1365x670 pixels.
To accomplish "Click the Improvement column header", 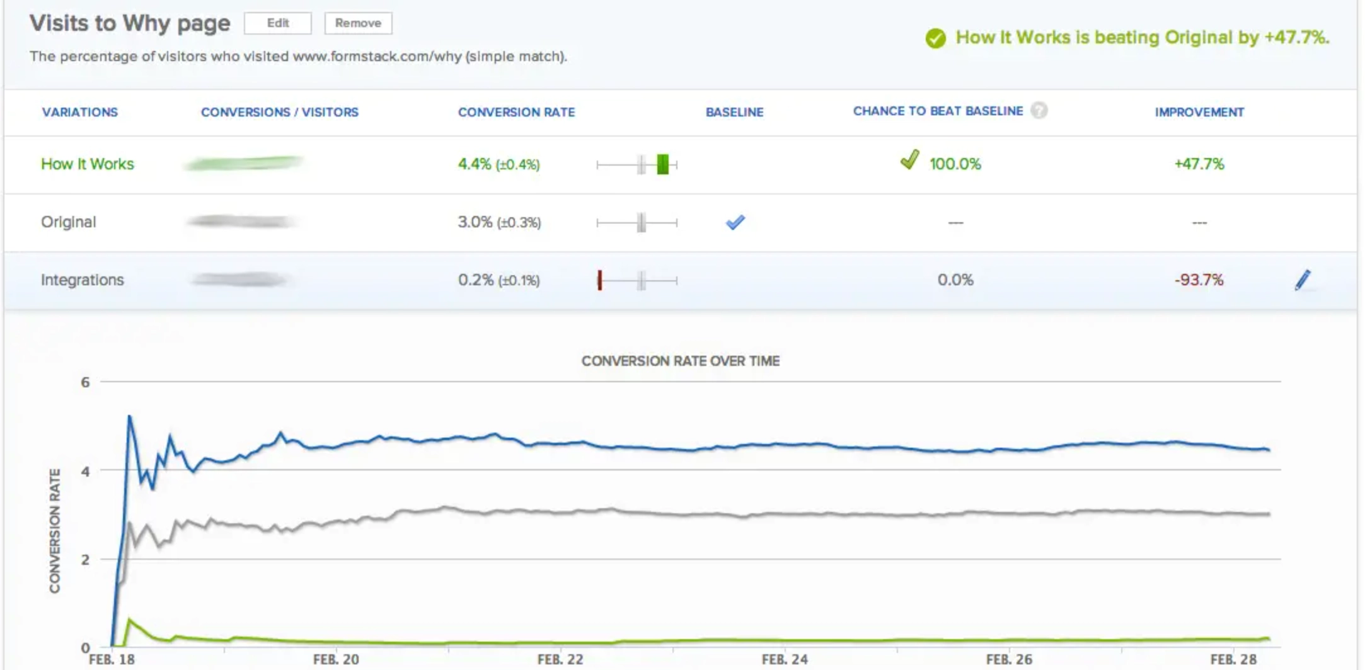I will point(1199,112).
